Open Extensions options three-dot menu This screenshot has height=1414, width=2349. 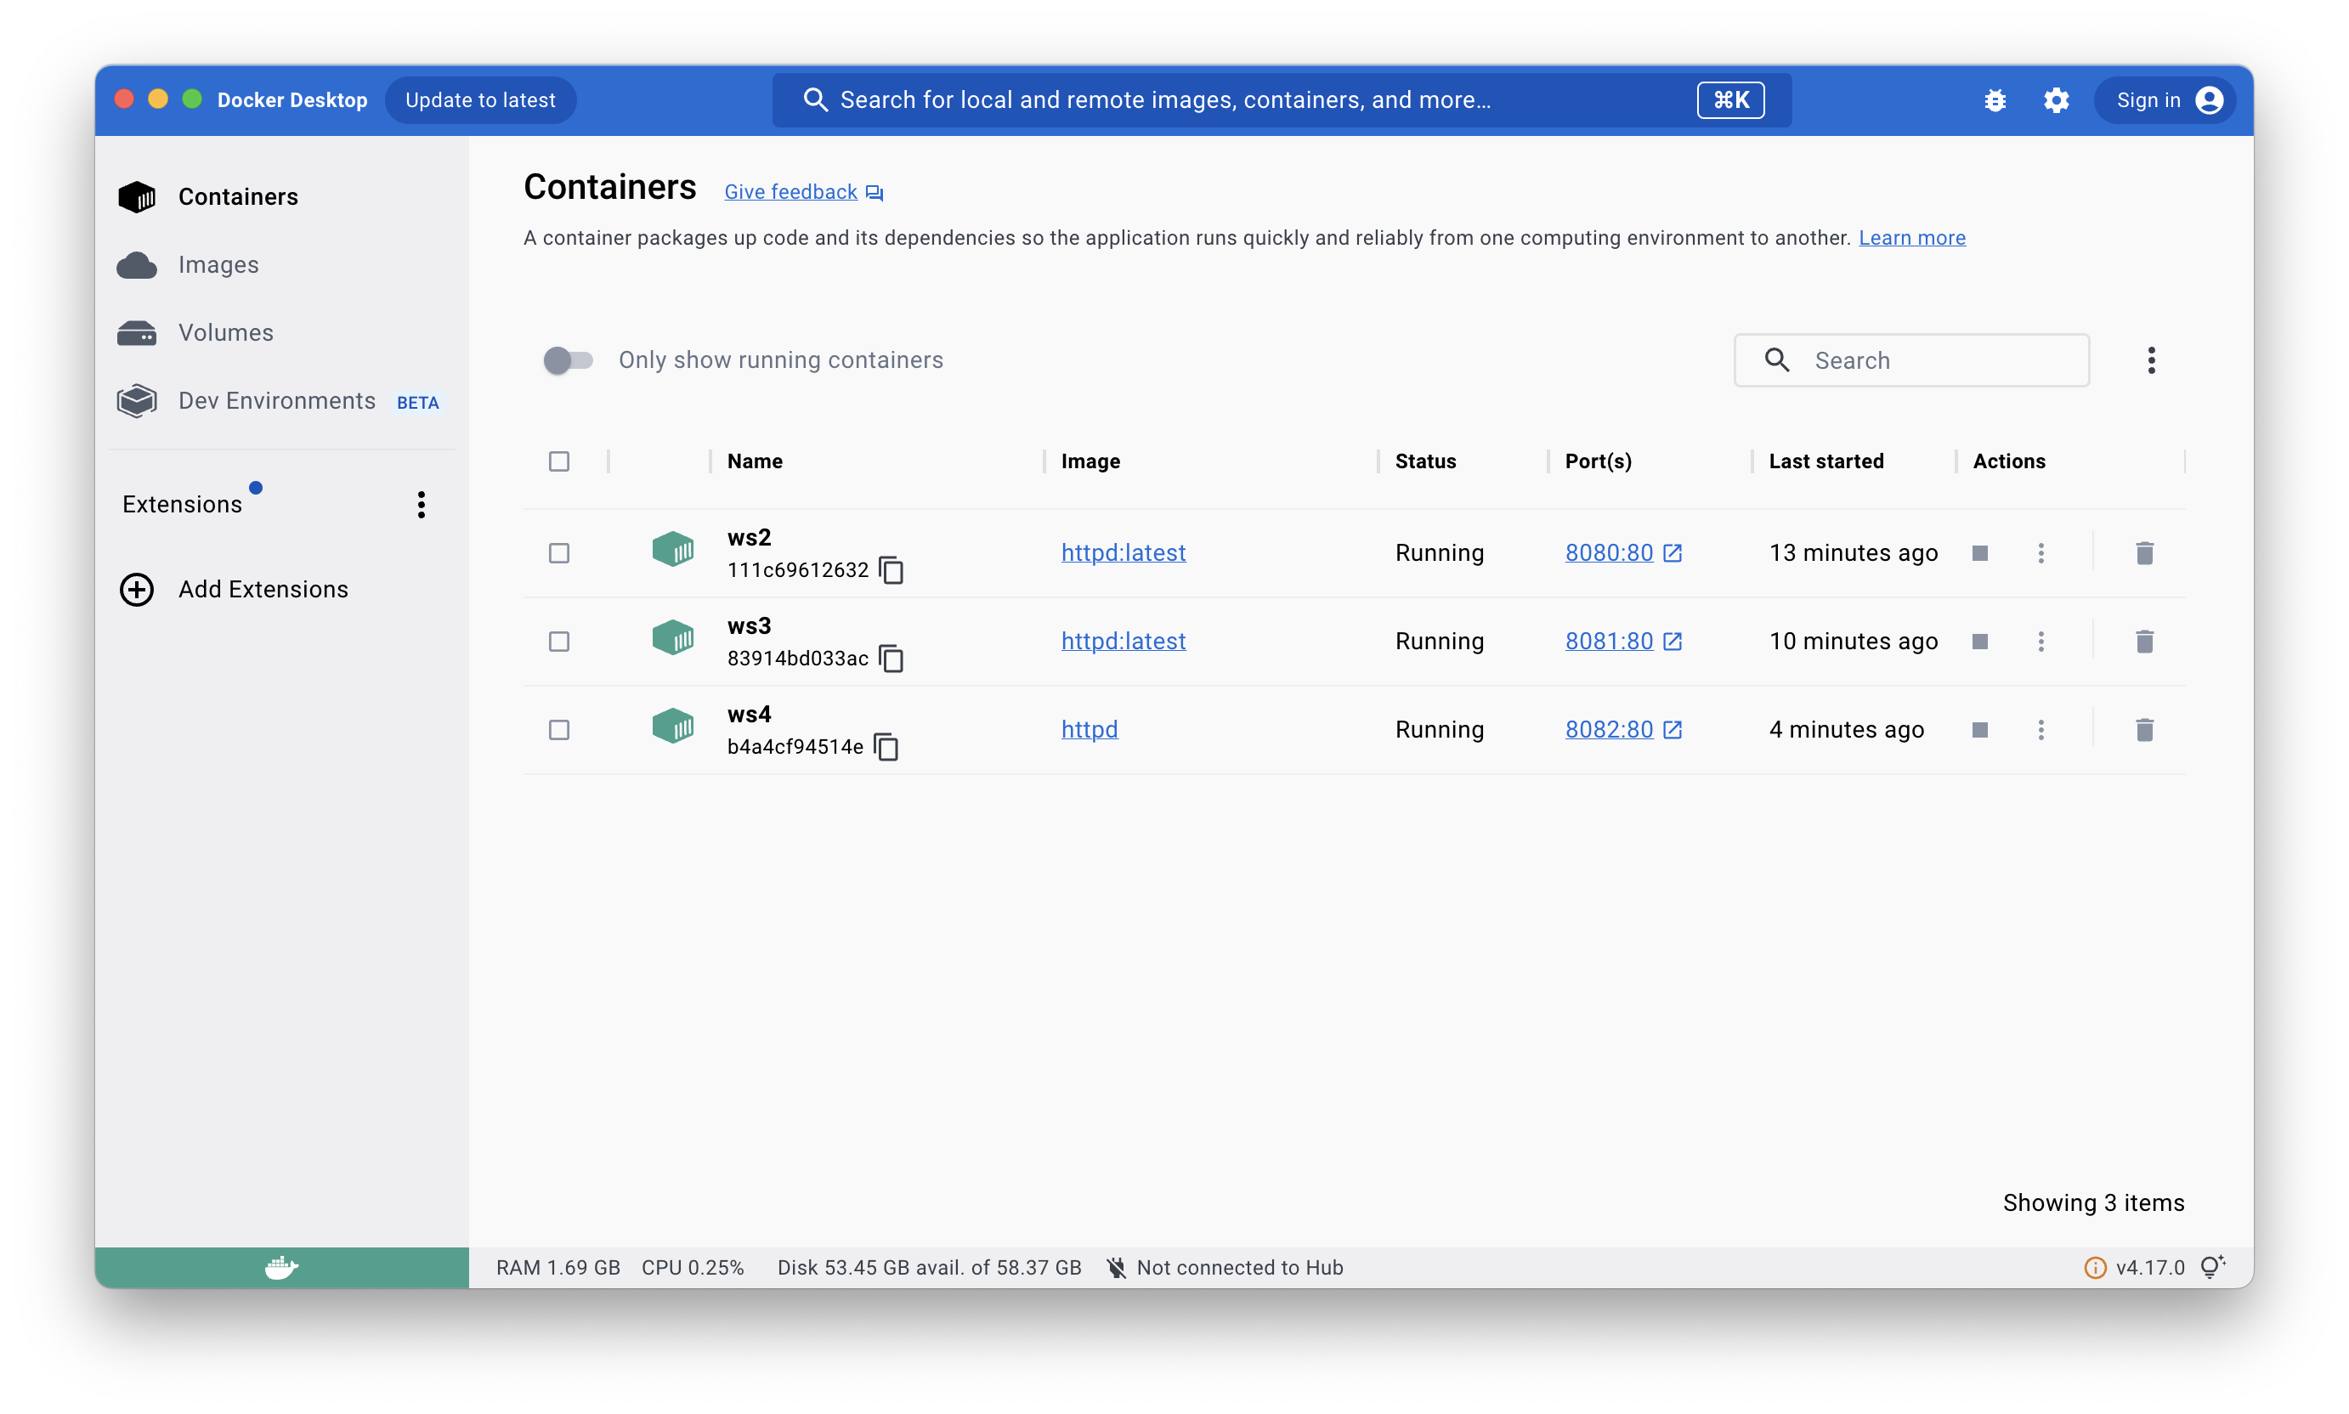(422, 504)
